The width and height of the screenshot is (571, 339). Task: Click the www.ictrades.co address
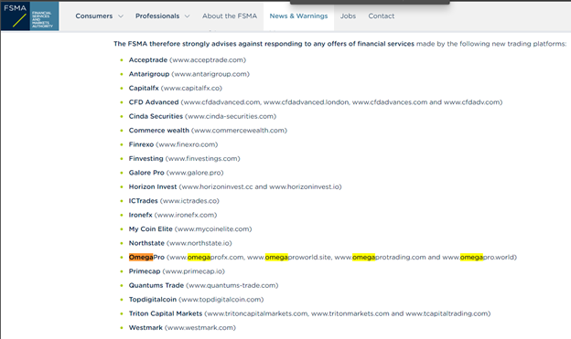[189, 201]
